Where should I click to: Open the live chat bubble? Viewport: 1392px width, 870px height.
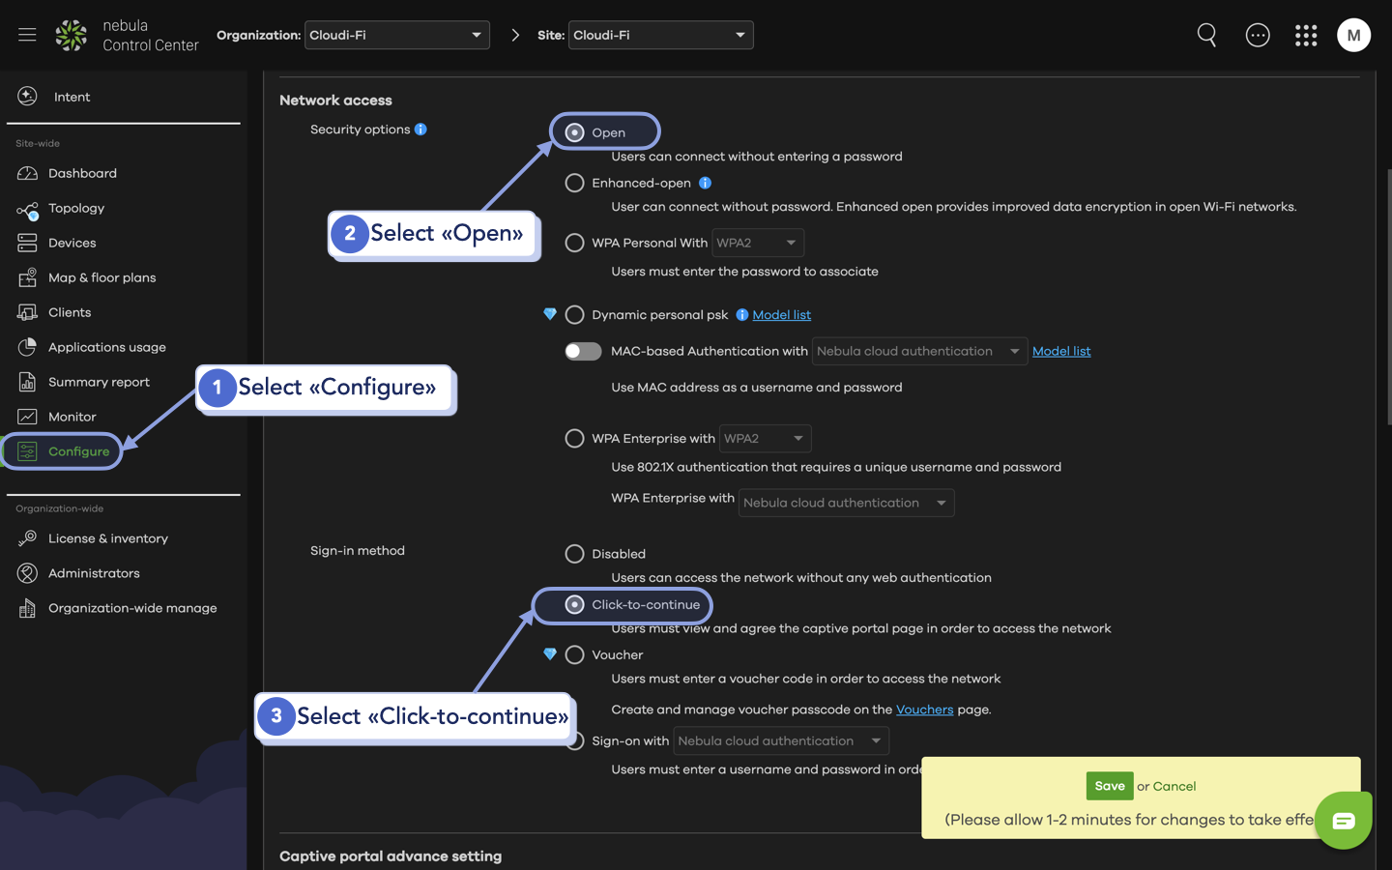(1343, 820)
